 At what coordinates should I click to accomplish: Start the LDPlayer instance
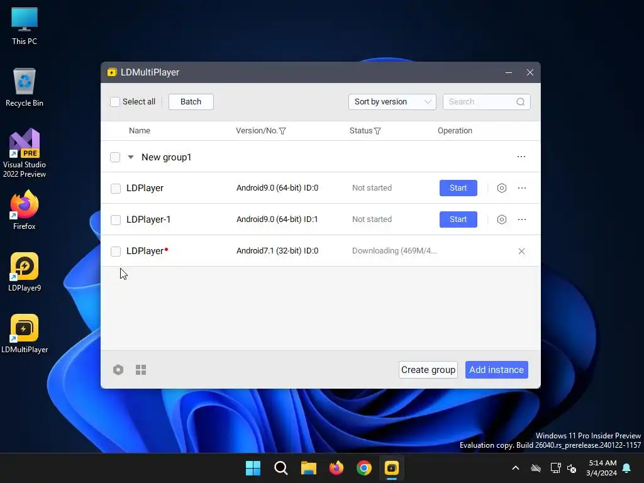[x=458, y=188]
